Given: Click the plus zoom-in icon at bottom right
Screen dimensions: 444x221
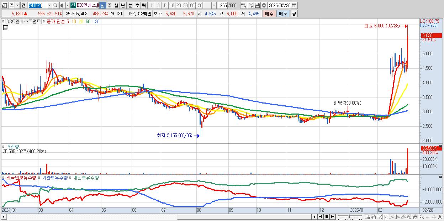Looking at the screenshot, I should click(x=434, y=217).
